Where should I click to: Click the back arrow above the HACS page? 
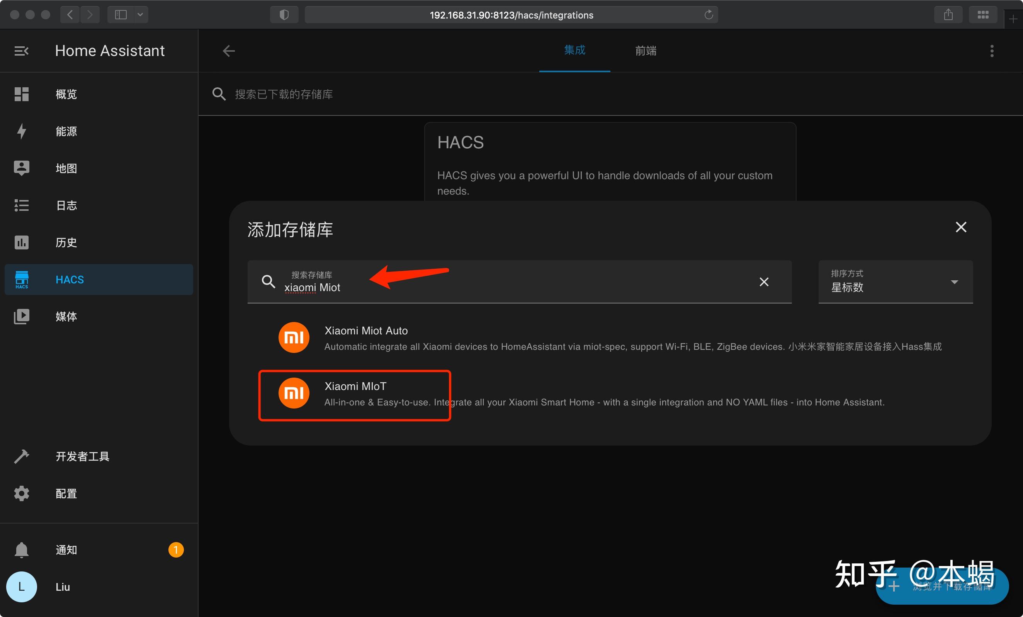(228, 51)
